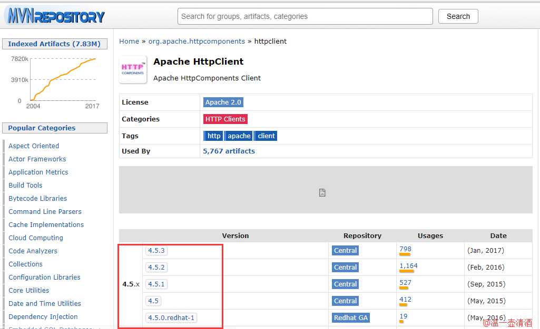Screen dimensions: 540x329
Task: Click the Apache 2.0 license badge
Action: click(223, 102)
